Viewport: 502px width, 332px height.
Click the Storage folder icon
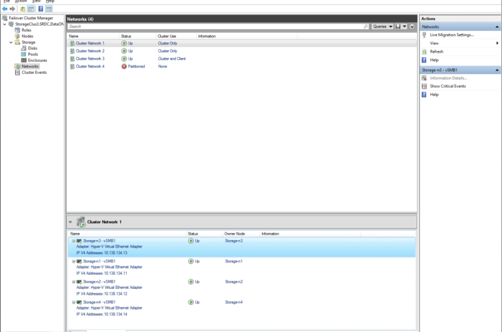17,42
